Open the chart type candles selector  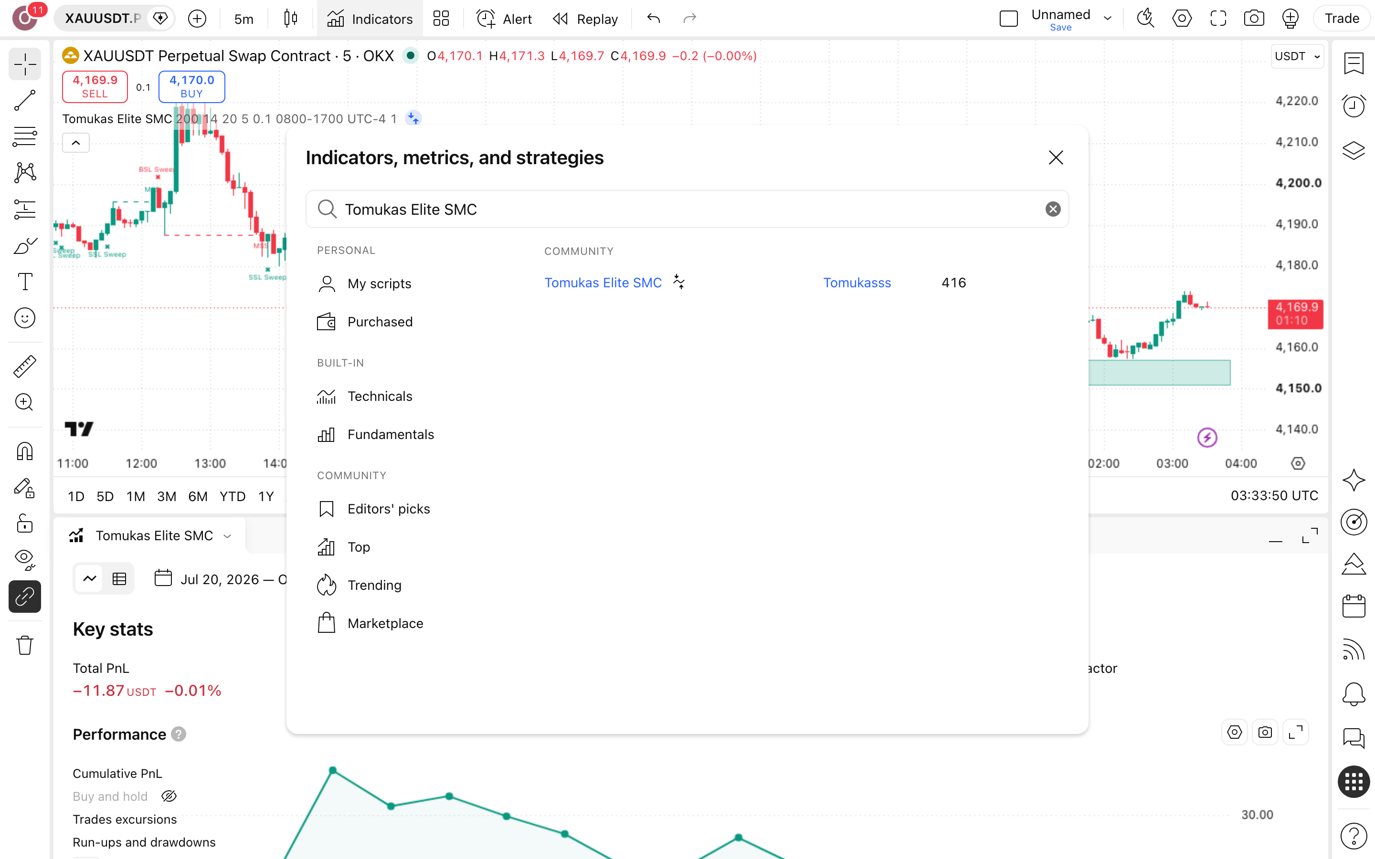coord(290,19)
